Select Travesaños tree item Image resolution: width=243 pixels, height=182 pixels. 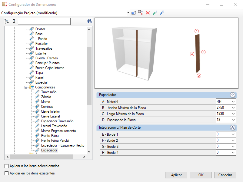click(x=44, y=48)
